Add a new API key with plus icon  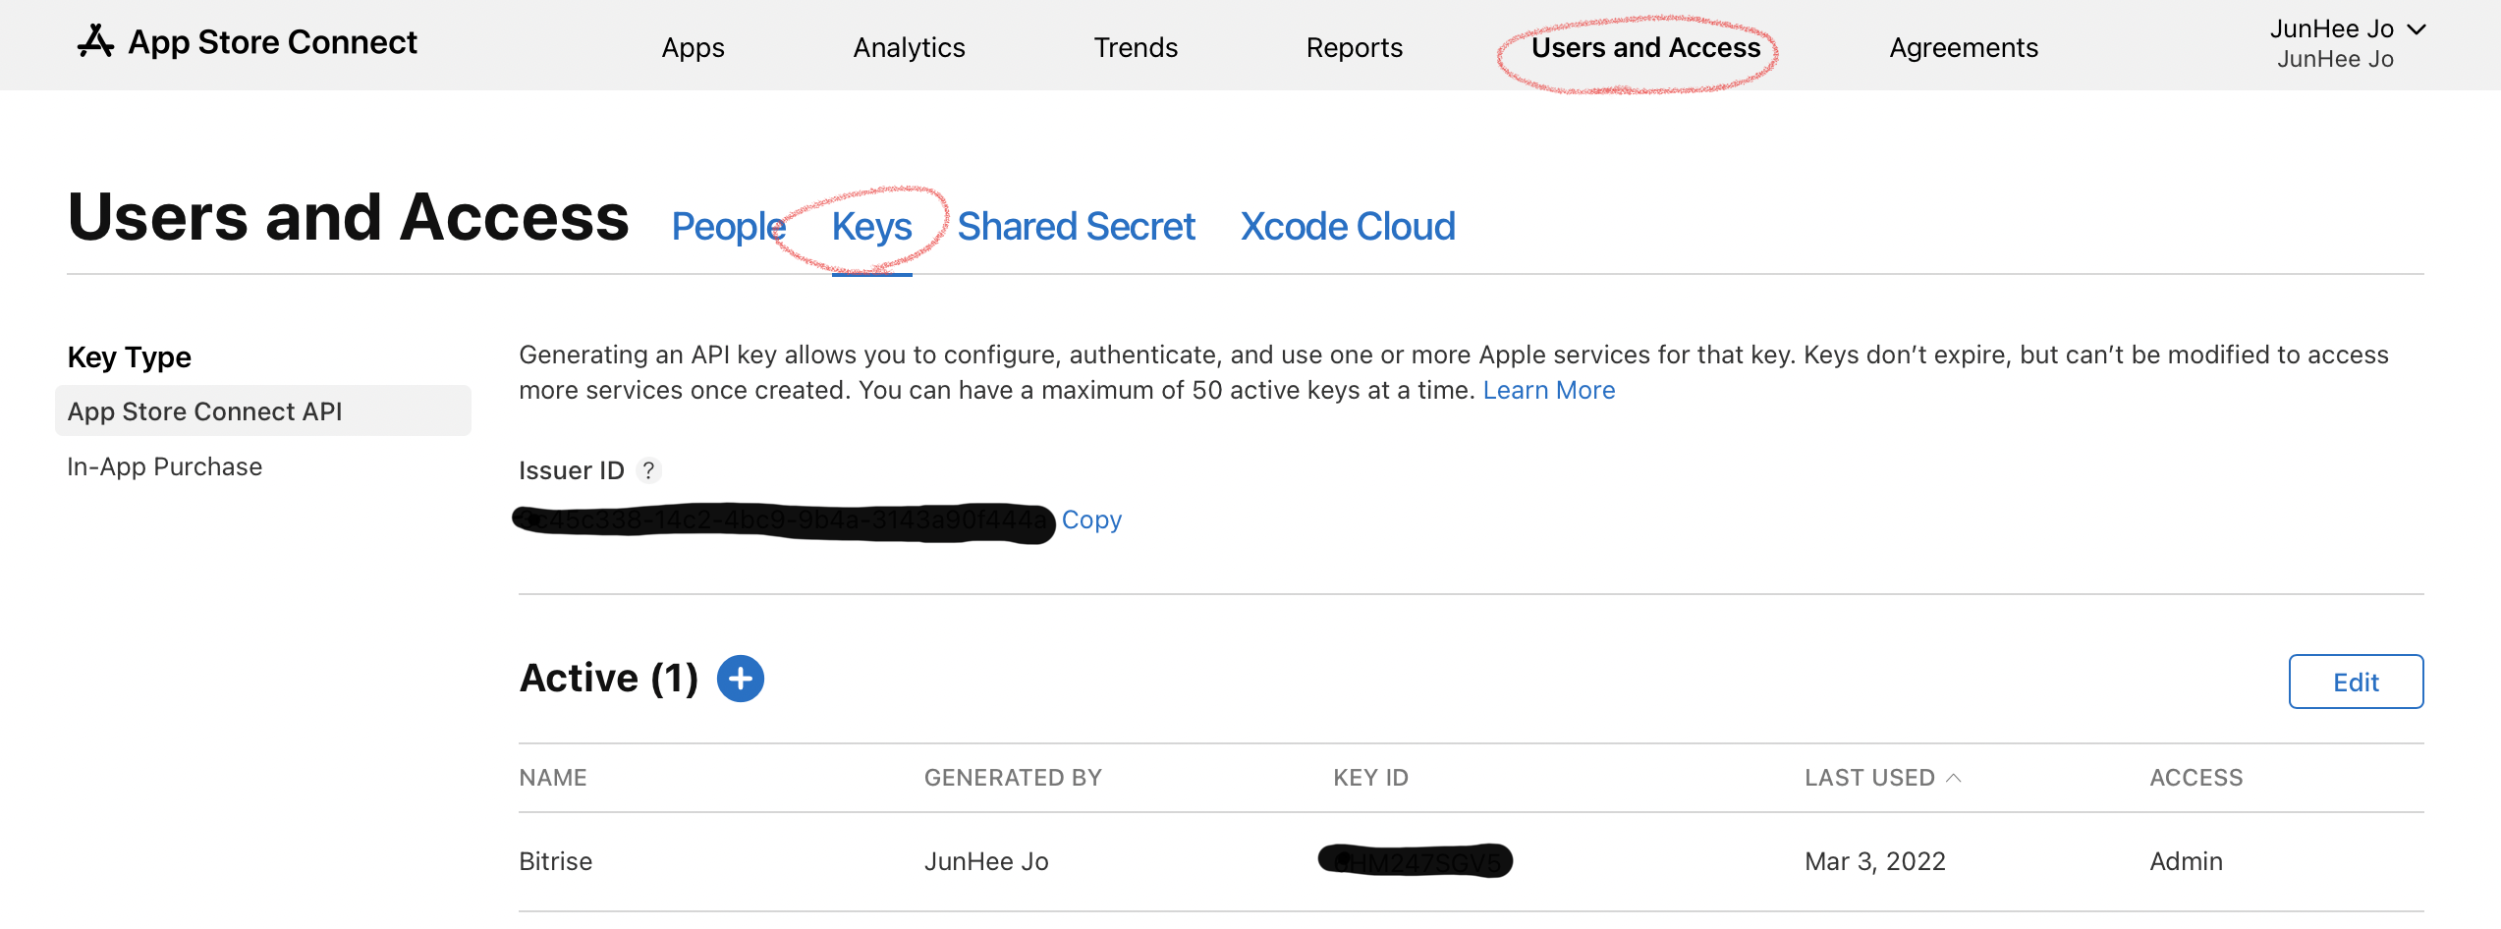point(741,679)
